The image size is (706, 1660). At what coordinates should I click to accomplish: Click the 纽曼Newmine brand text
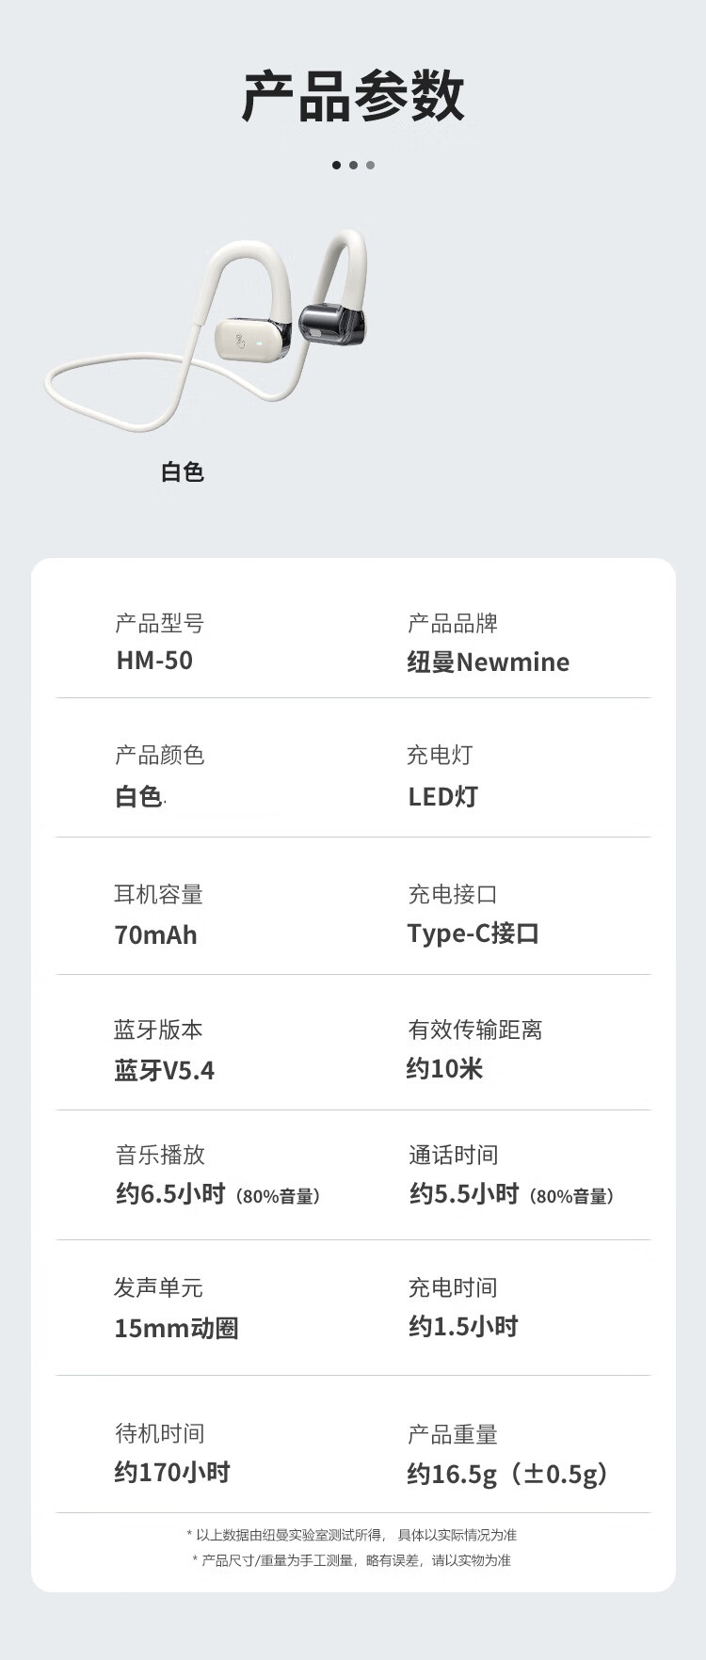[x=489, y=662]
